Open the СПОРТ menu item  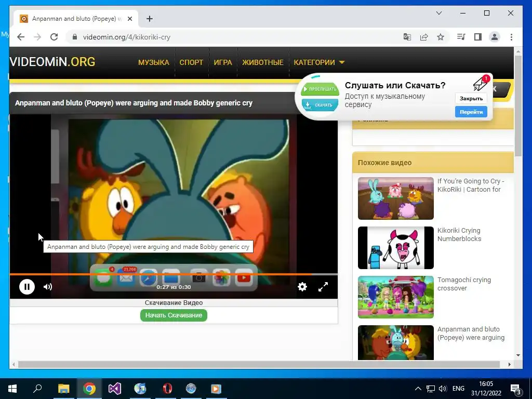click(x=191, y=62)
